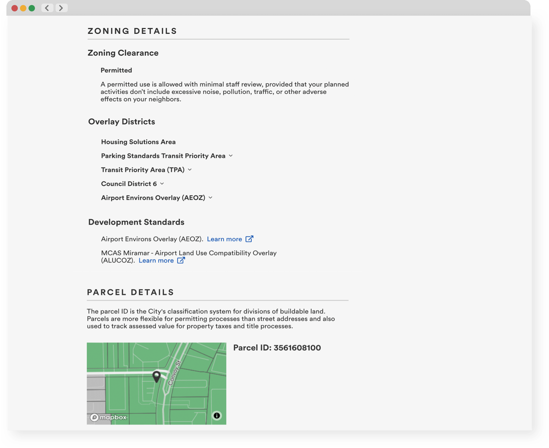This screenshot has width=549, height=448.
Task: Open external link icon beside ALUCOZ Learn more
Action: pos(181,260)
